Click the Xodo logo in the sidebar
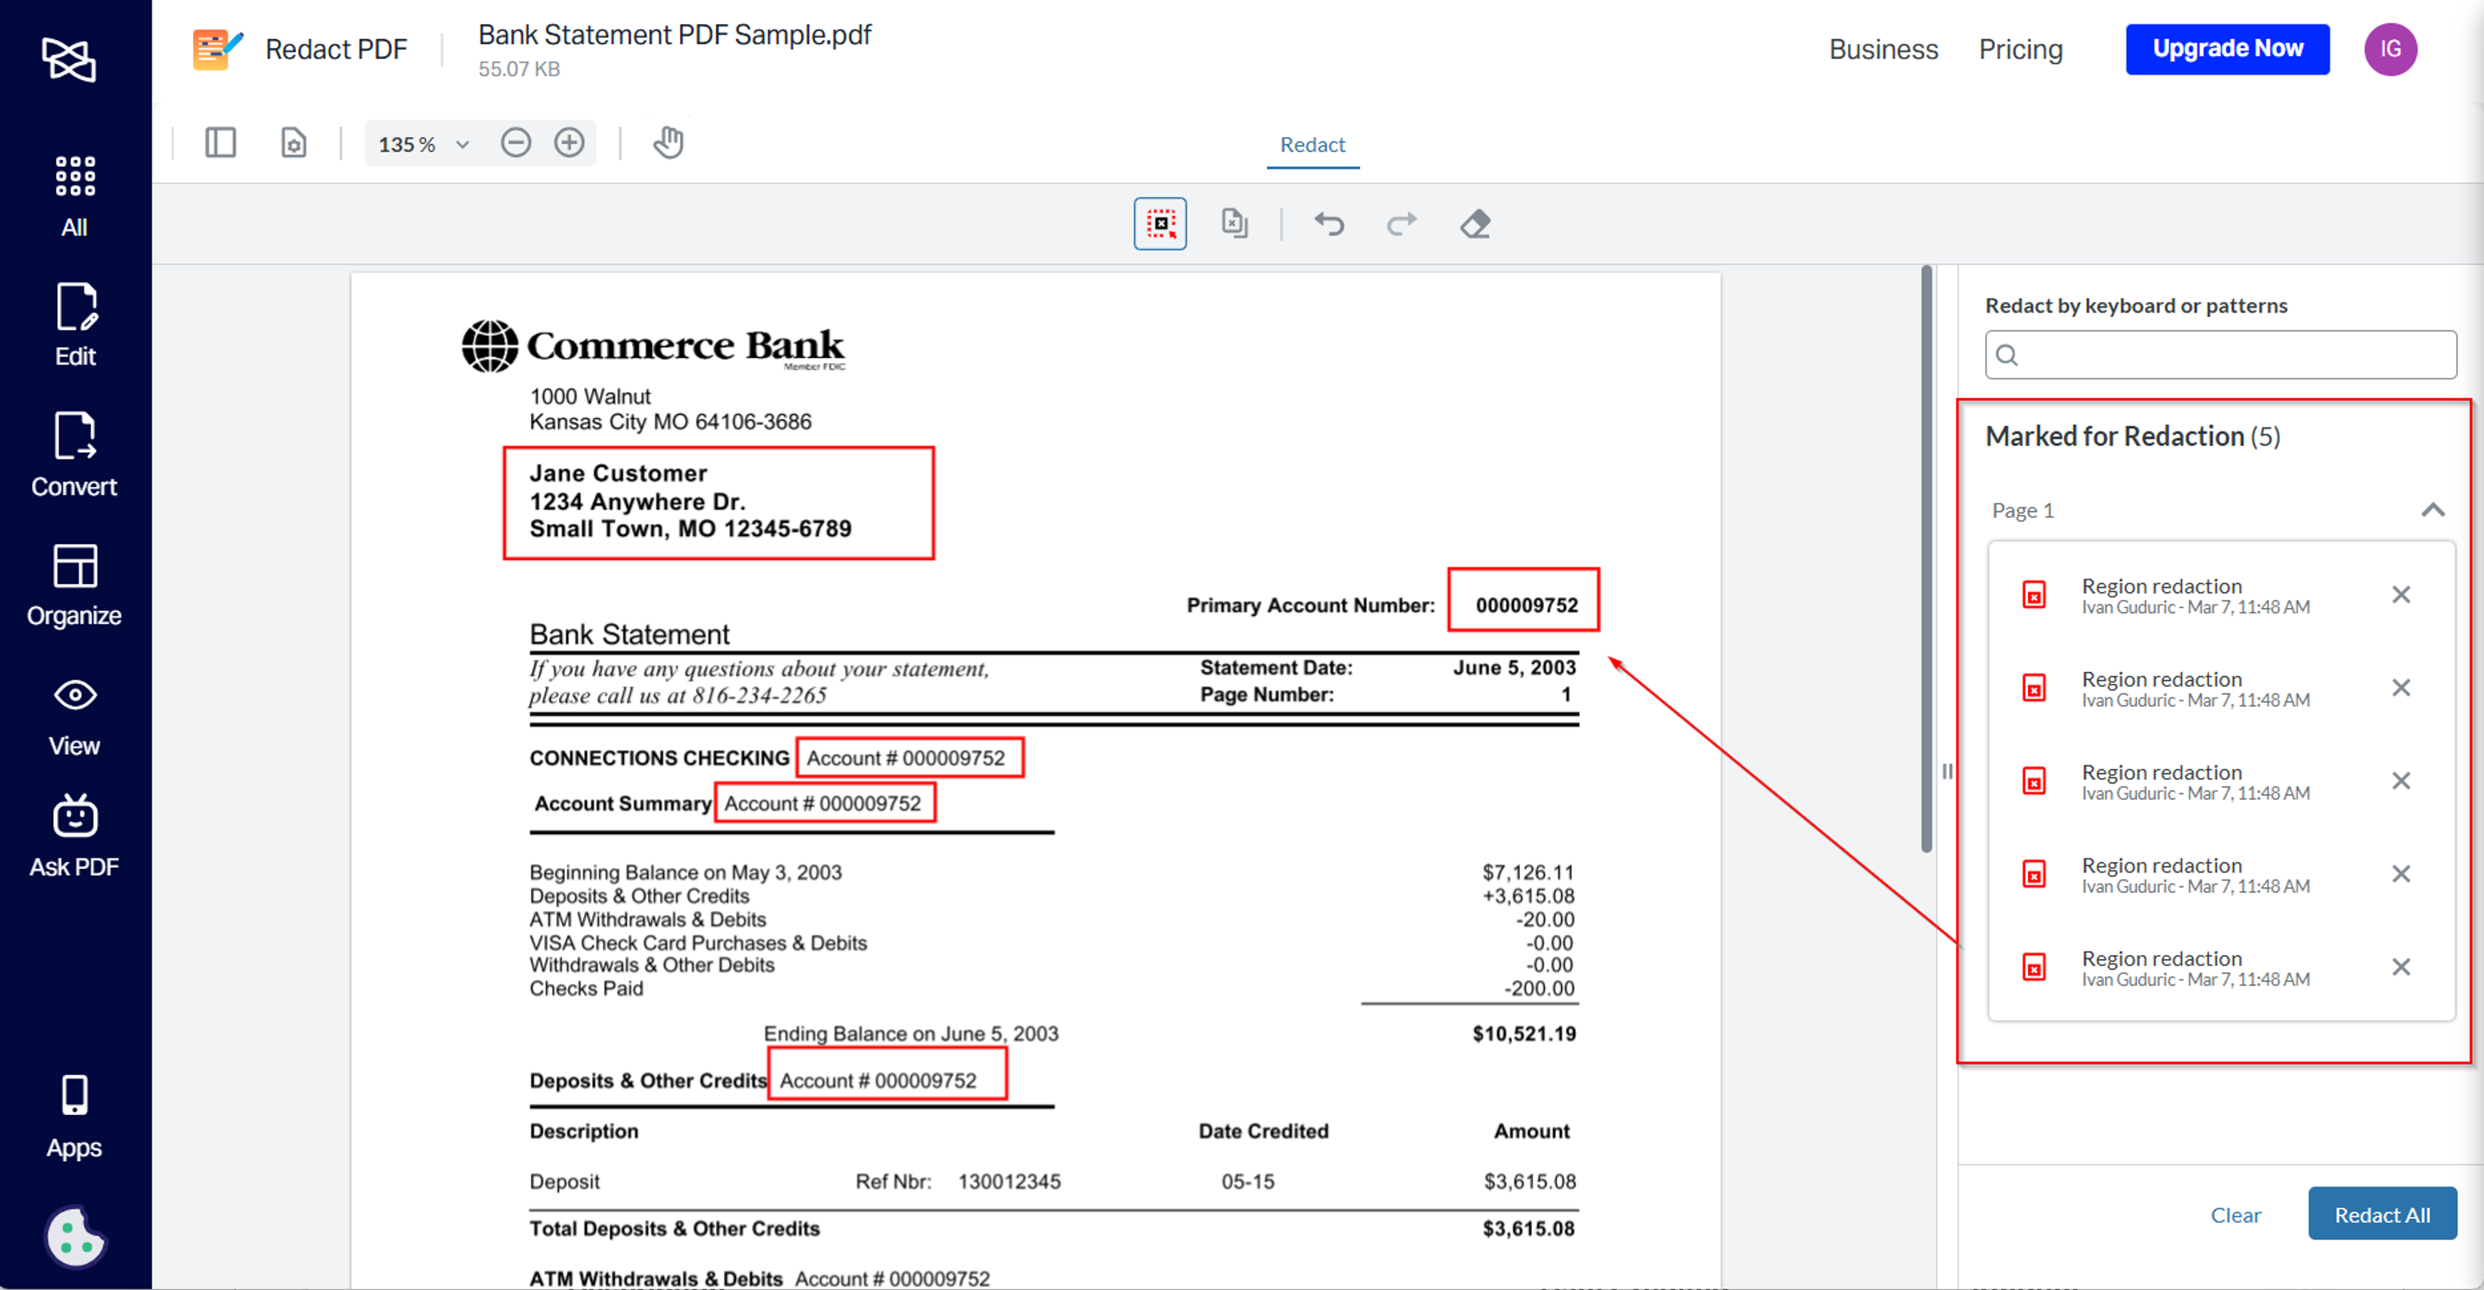Screen dimensions: 2484x1290 pos(69,59)
